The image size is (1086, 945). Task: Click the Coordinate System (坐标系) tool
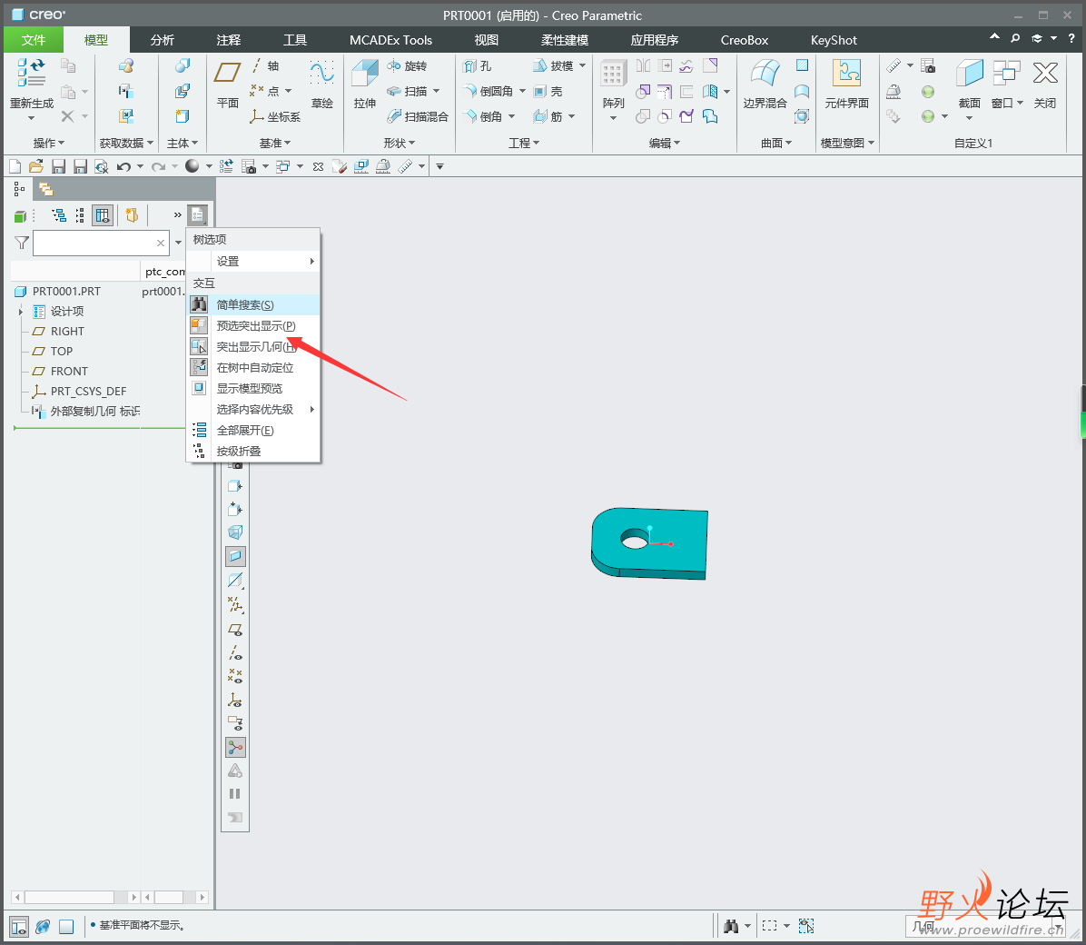pyautogui.click(x=275, y=116)
